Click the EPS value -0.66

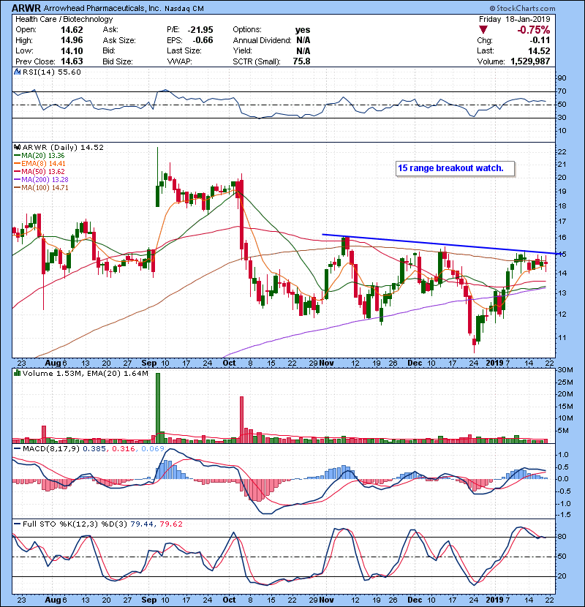coord(203,40)
